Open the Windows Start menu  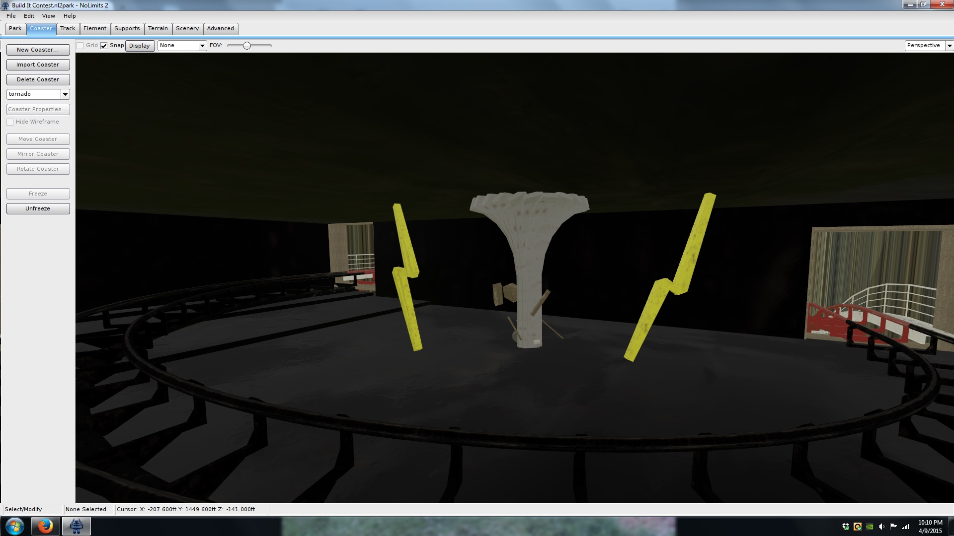tap(14, 526)
